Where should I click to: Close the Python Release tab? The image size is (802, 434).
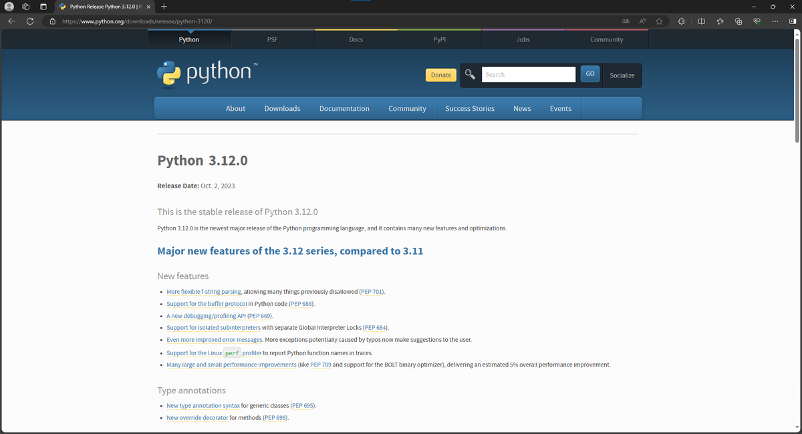148,7
